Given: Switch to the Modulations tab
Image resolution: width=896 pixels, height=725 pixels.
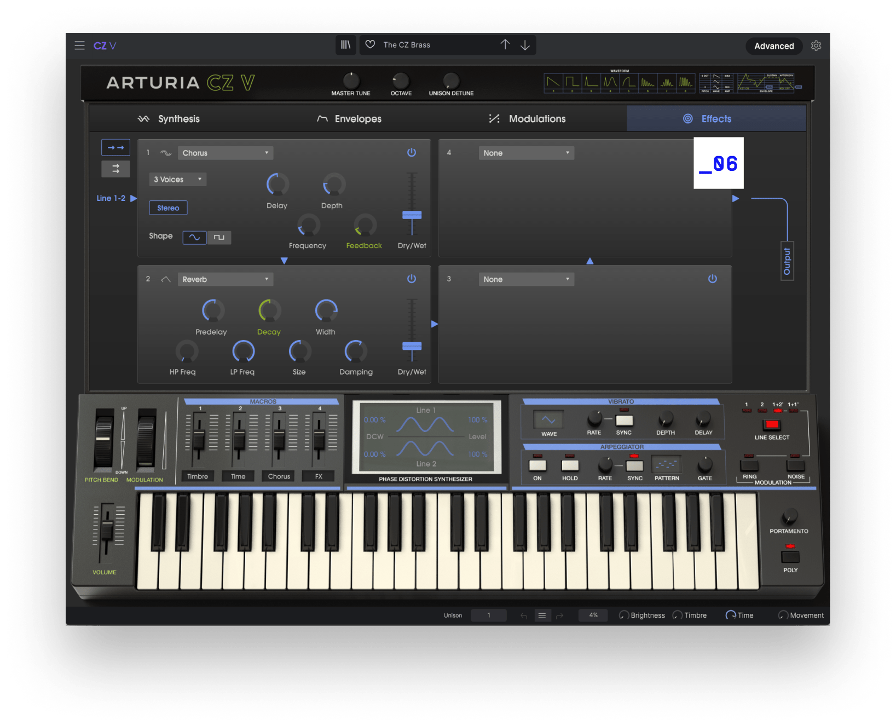Looking at the screenshot, I should coord(527,119).
